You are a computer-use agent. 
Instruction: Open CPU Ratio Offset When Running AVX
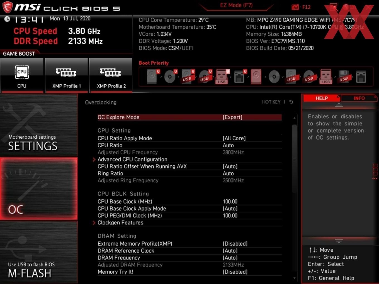pyautogui.click(x=189, y=166)
